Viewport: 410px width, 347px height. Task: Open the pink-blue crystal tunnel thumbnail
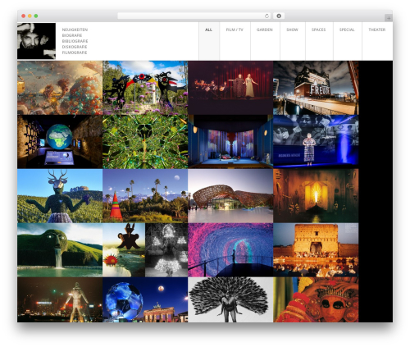tap(230, 250)
